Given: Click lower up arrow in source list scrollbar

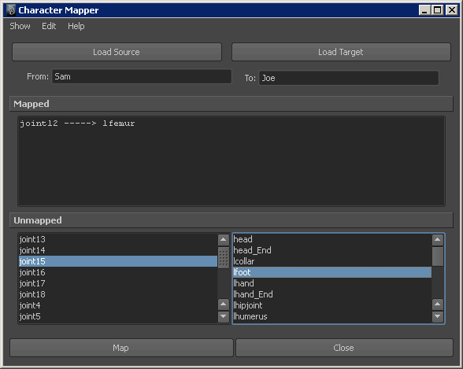Looking at the screenshot, I should [x=224, y=304].
